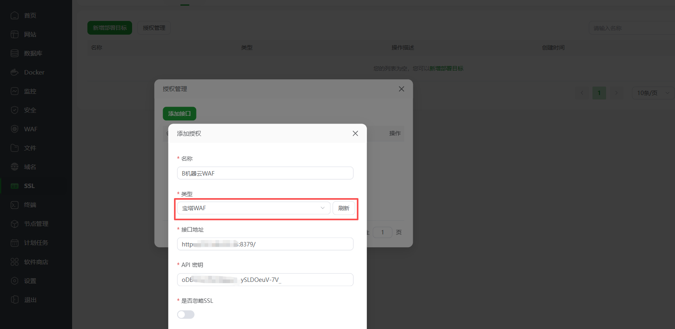This screenshot has width=675, height=329.
Task: Click the 类型 column header in table
Action: [247, 48]
